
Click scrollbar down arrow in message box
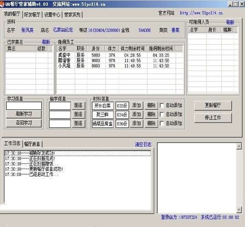click(239, 209)
